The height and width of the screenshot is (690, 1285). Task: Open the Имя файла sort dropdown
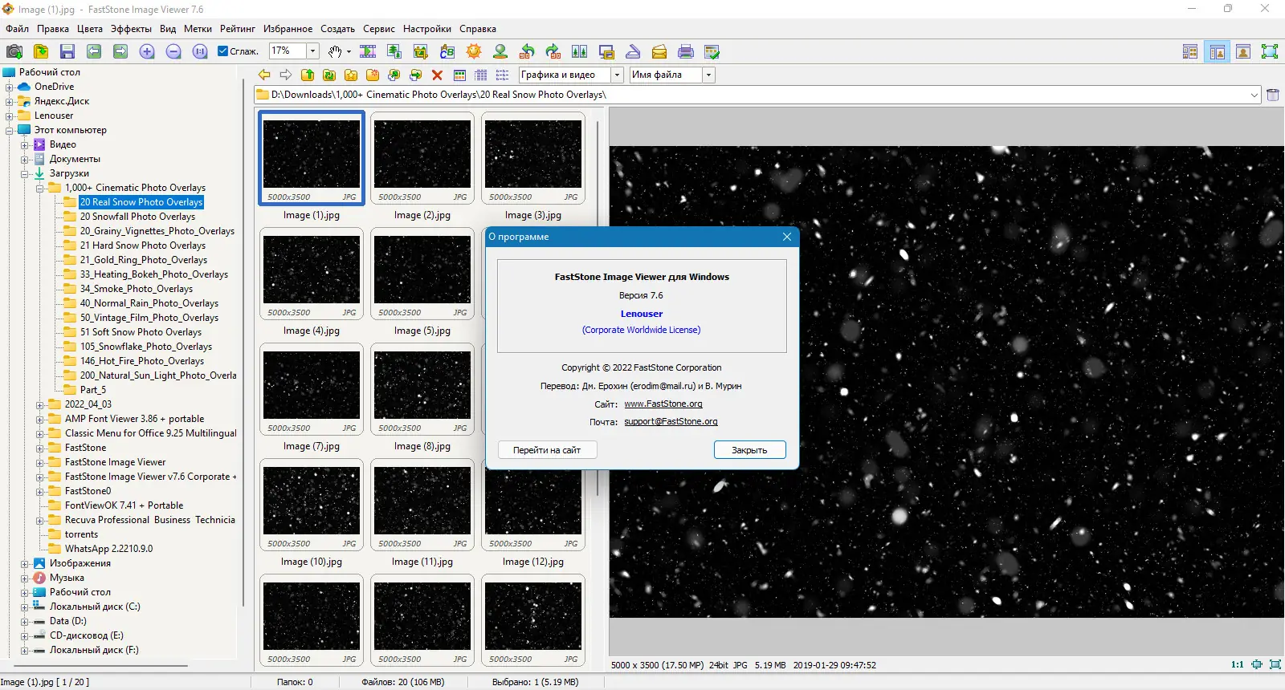coord(708,75)
